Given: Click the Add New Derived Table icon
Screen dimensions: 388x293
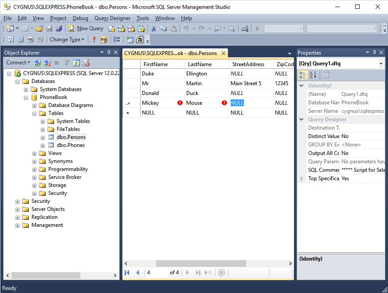Looking at the screenshot, I should [x=140, y=40].
